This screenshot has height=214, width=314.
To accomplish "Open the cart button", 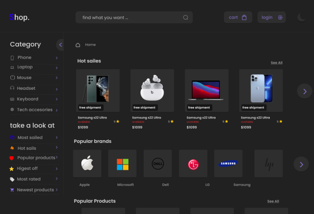I will (x=238, y=18).
